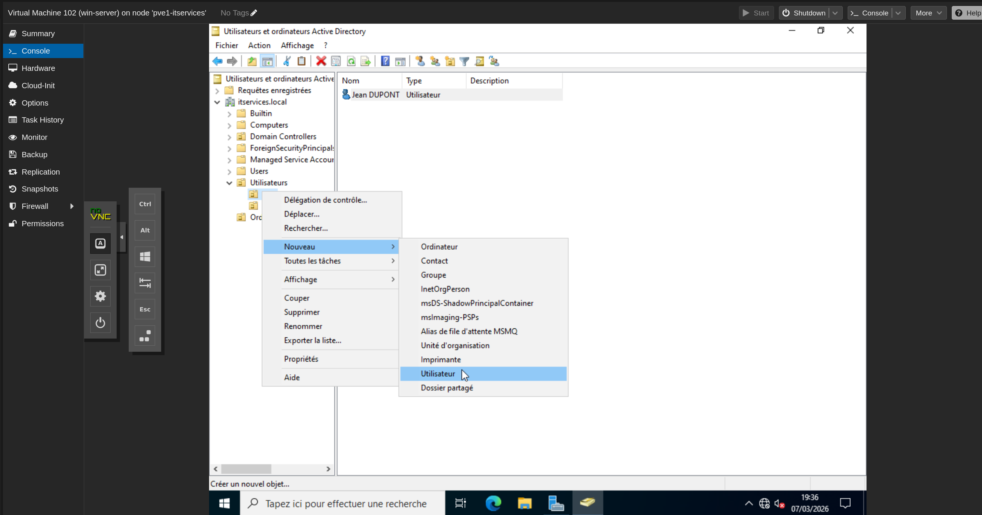Click the noVNC fullscreen icon
The image size is (982, 515).
(x=100, y=270)
